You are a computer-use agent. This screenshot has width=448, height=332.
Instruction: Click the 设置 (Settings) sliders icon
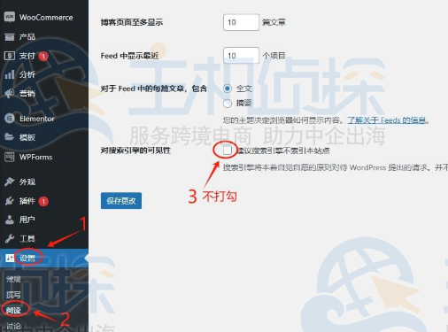coord(10,259)
